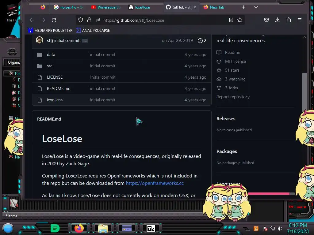Open the volume speaker tray icon

pos(280,228)
